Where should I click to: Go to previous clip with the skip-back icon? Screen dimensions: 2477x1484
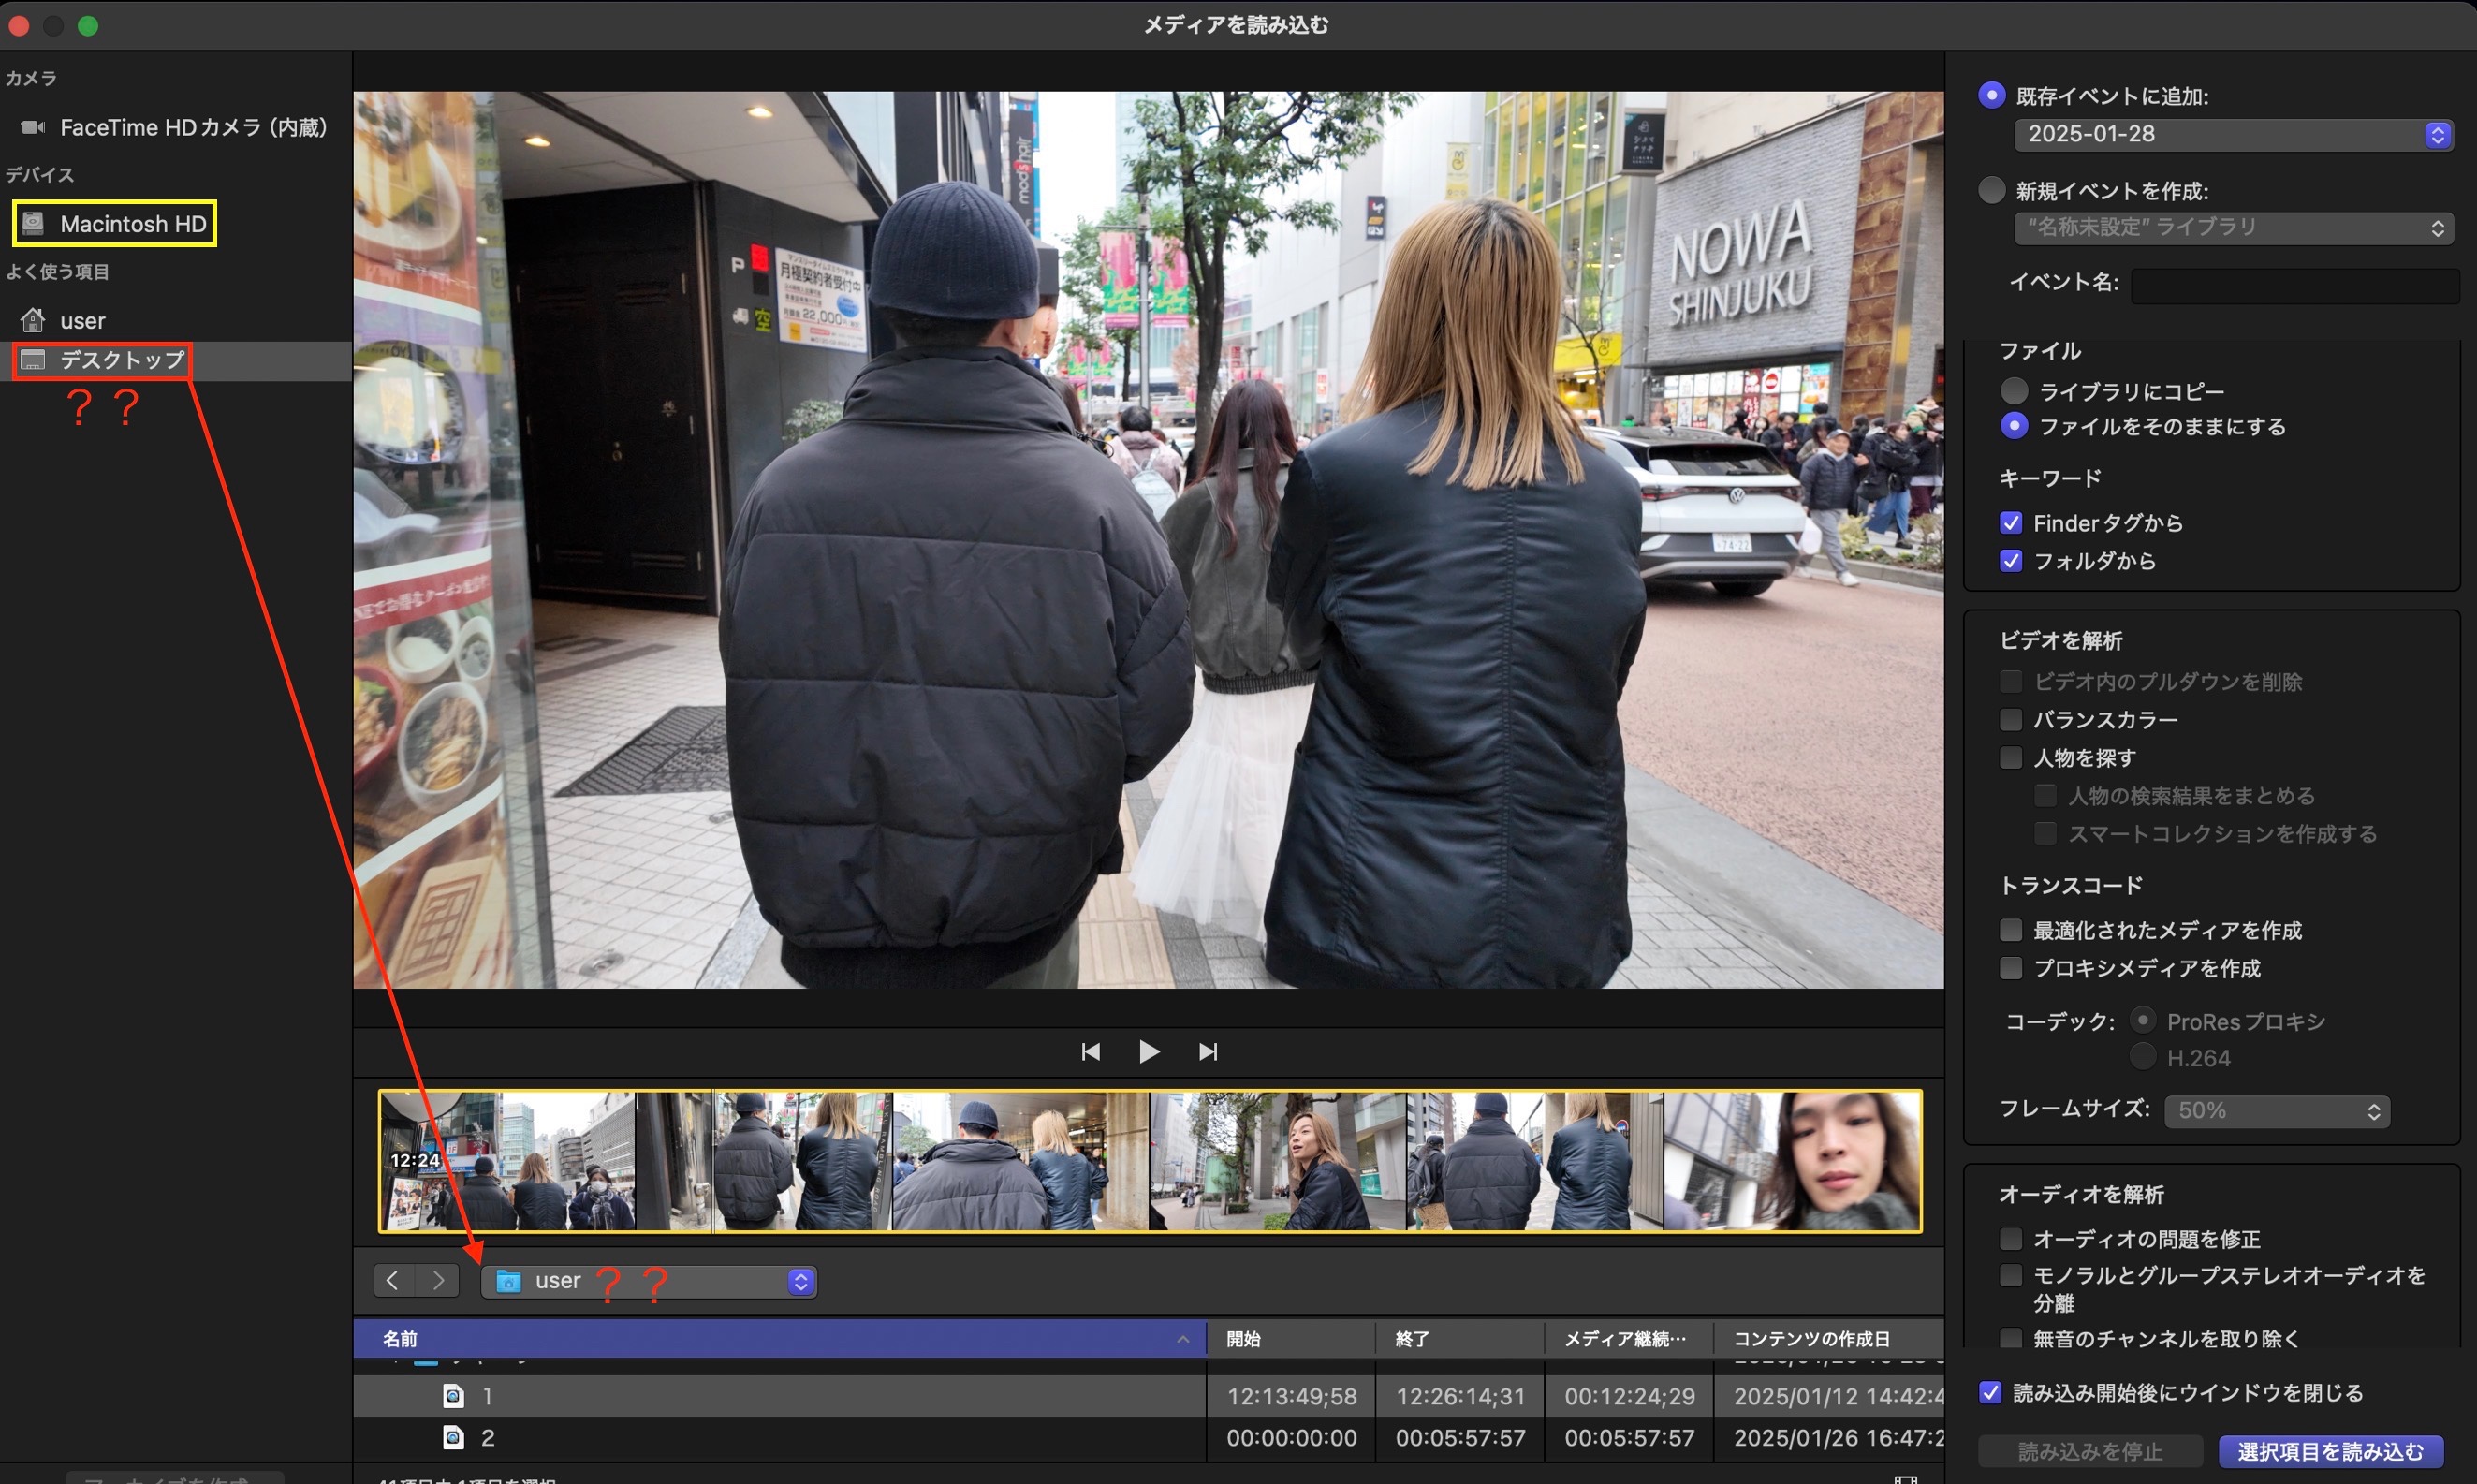coord(1091,1052)
